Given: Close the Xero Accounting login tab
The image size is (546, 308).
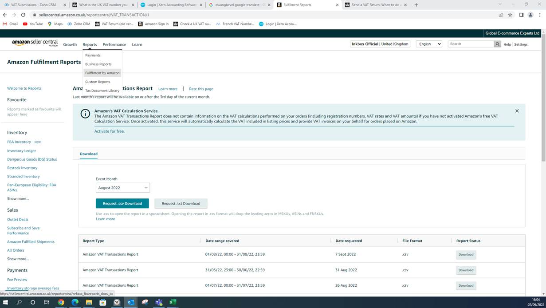Looking at the screenshot, I should [x=201, y=5].
